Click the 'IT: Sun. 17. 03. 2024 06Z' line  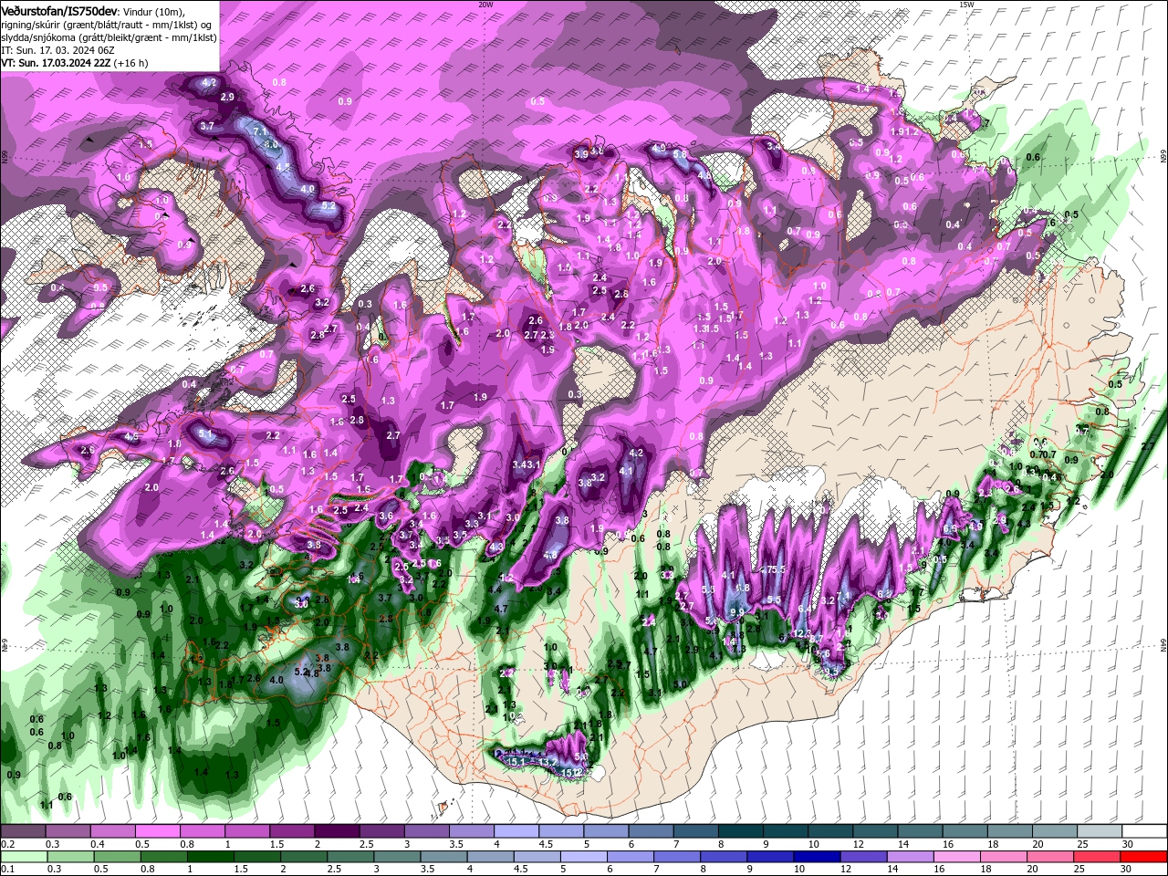(x=57, y=50)
